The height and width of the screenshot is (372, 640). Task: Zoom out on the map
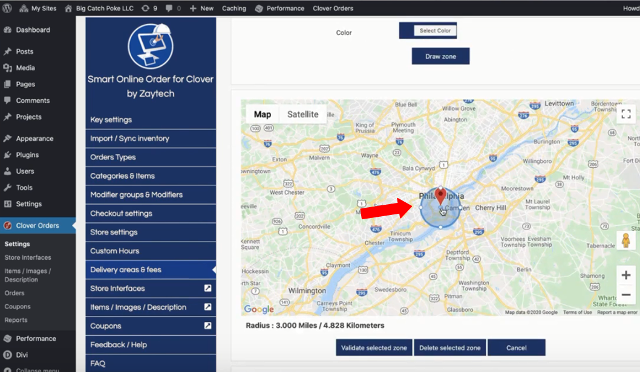(625, 295)
